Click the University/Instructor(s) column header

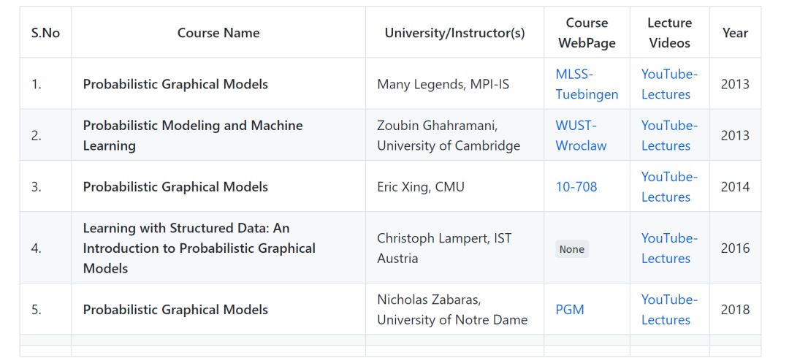click(x=455, y=33)
